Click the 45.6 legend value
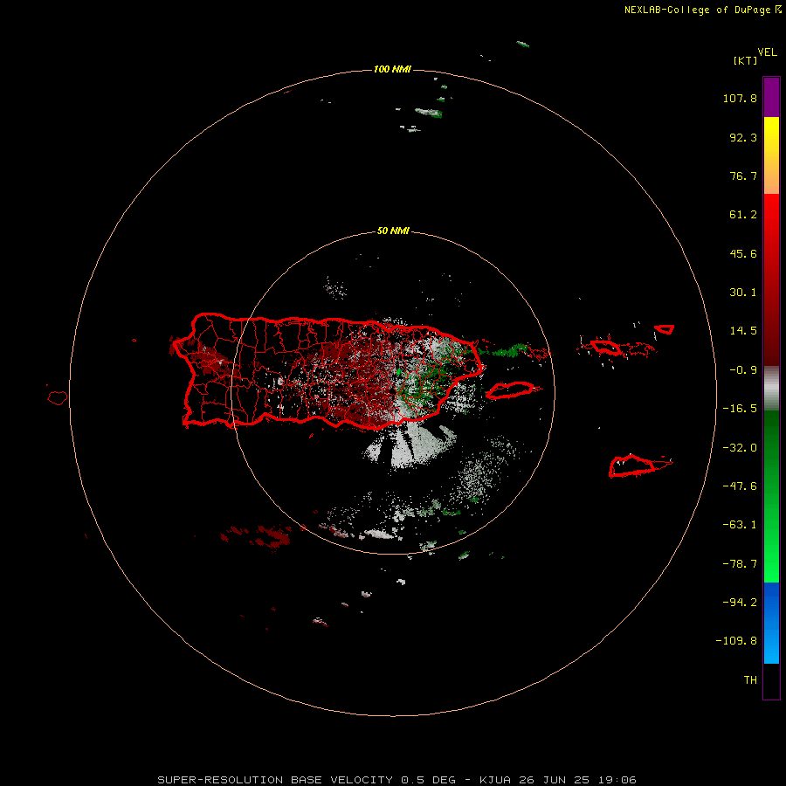The height and width of the screenshot is (786, 786). point(743,253)
